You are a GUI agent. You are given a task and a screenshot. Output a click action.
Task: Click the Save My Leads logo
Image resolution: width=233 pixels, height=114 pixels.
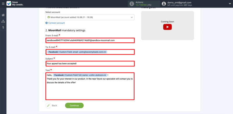click(15, 3)
